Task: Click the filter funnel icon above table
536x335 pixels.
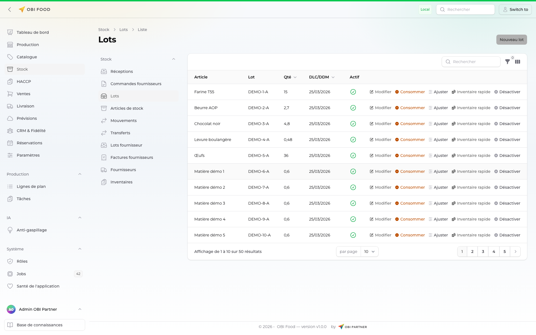Action: click(x=507, y=62)
